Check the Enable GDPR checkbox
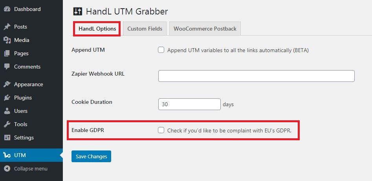Image resolution: width=372 pixels, height=181 pixels. [x=161, y=130]
